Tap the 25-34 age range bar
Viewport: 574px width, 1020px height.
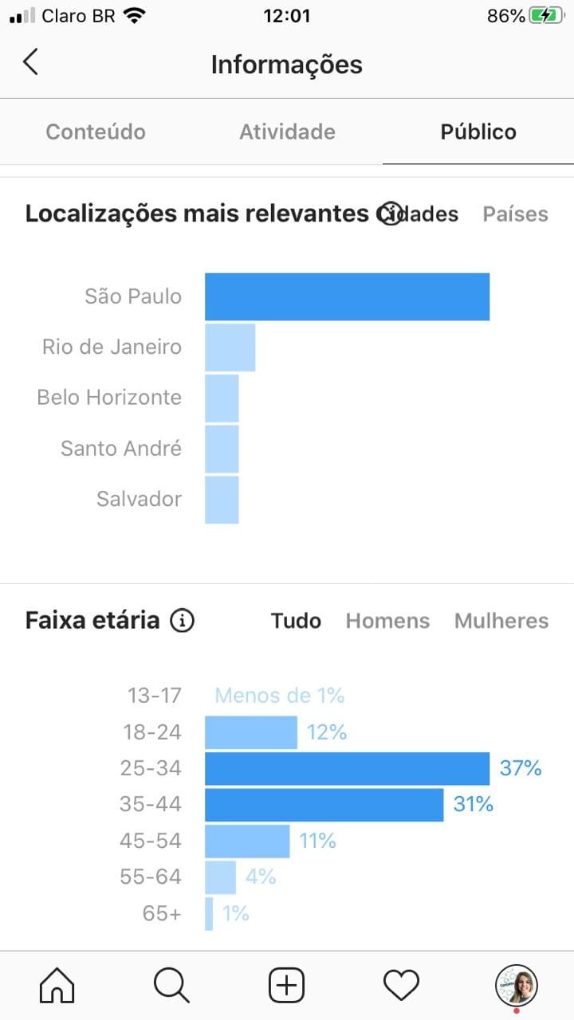[347, 768]
